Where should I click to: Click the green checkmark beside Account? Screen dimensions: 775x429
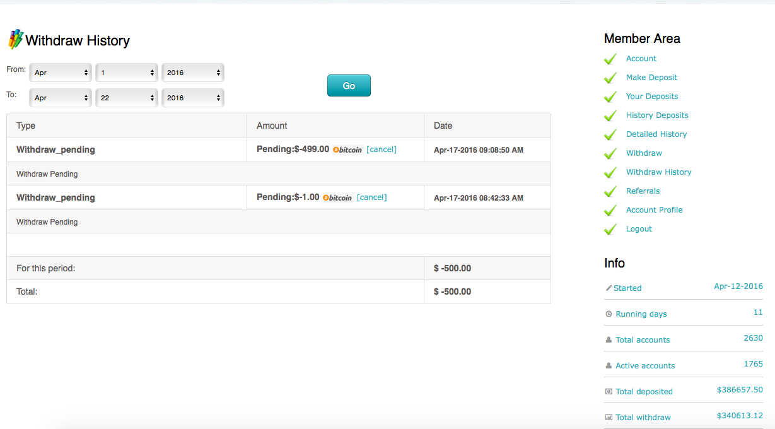[x=610, y=59]
